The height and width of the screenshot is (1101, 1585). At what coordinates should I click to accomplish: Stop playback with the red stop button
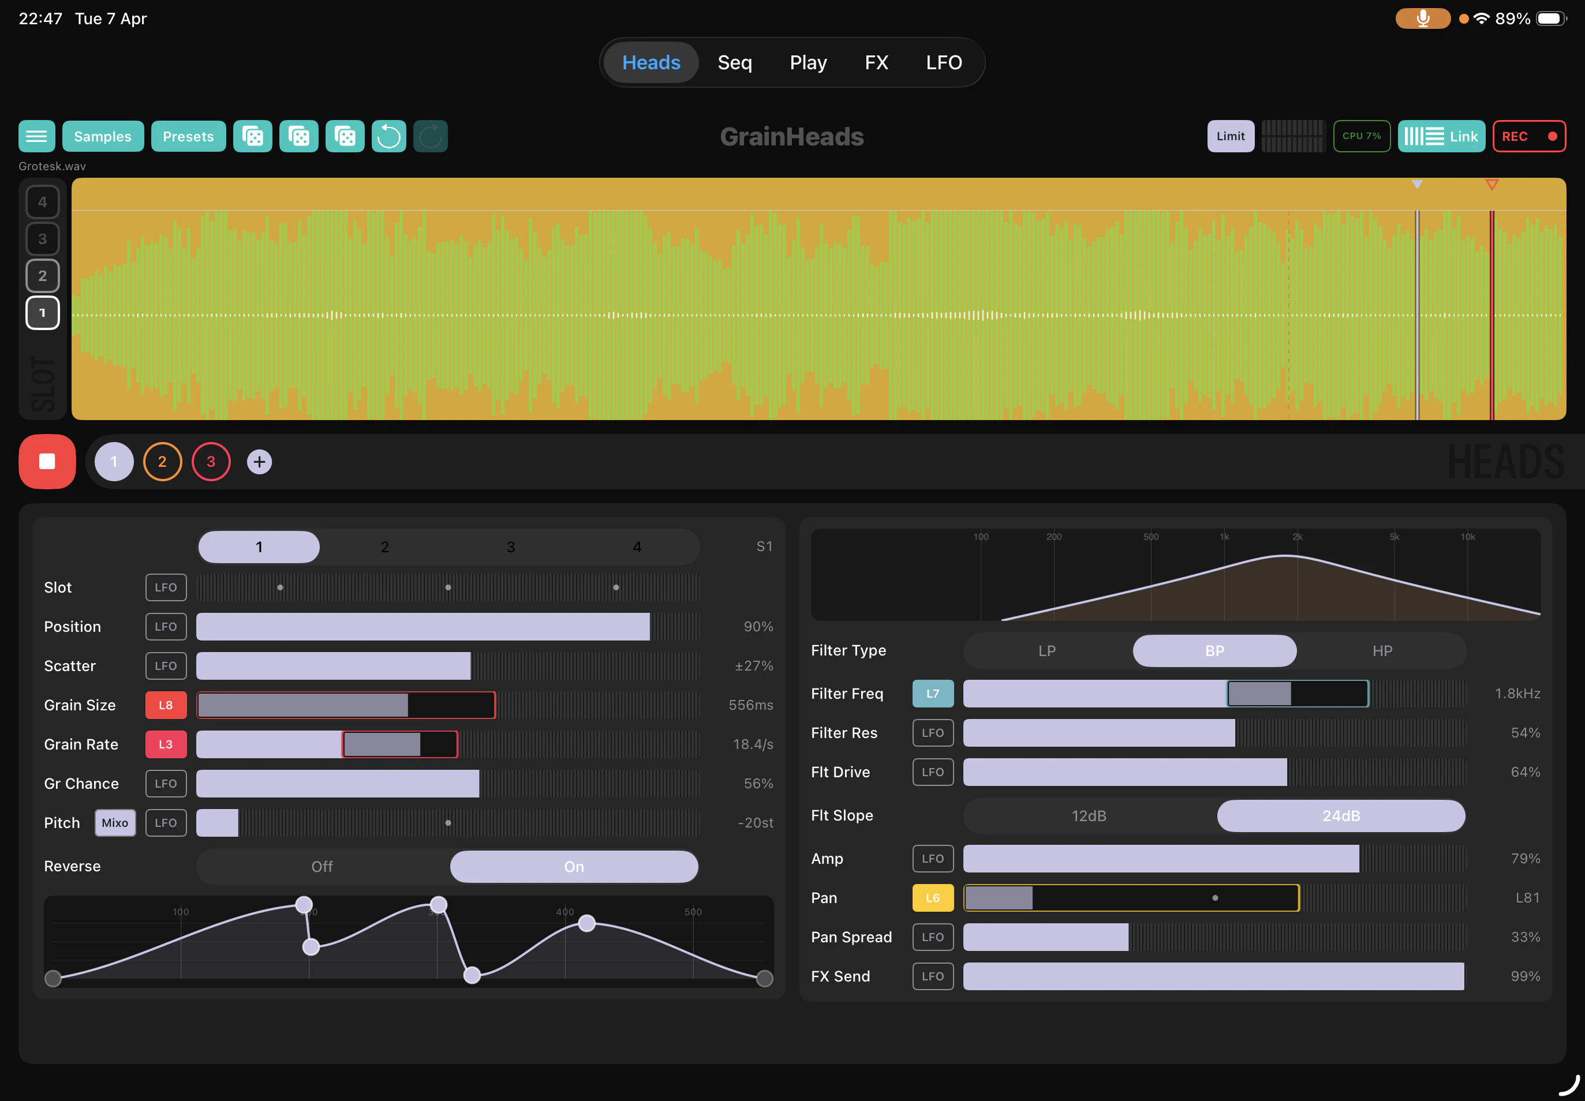coord(47,462)
